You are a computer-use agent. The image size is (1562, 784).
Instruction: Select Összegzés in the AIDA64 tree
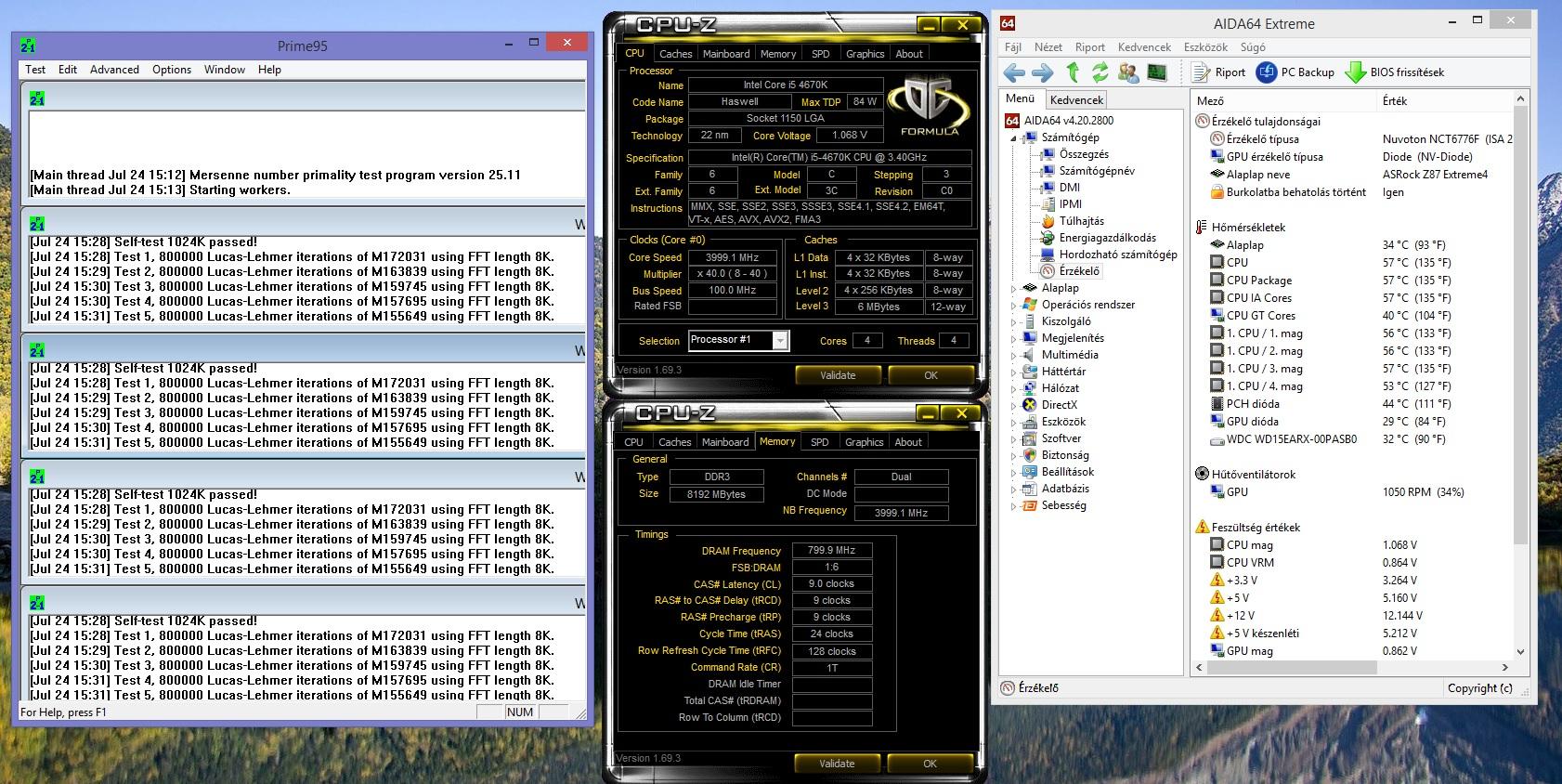coord(1074,154)
